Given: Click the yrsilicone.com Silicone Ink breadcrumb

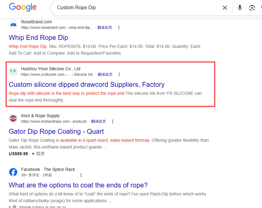Looking at the screenshot, I should point(57,75).
